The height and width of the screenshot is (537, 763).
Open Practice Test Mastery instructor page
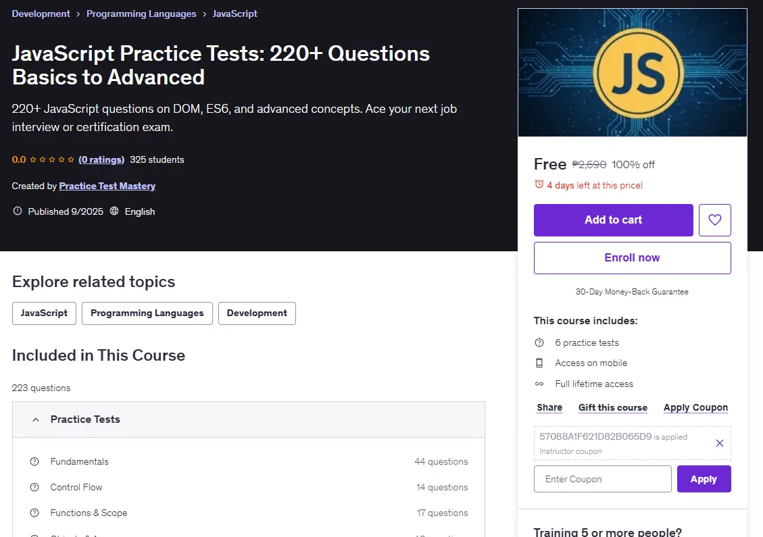point(107,186)
